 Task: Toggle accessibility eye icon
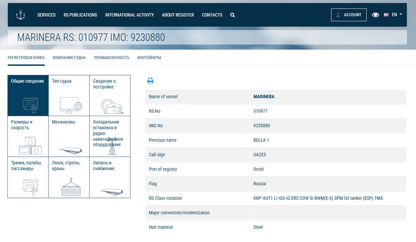coord(376,15)
